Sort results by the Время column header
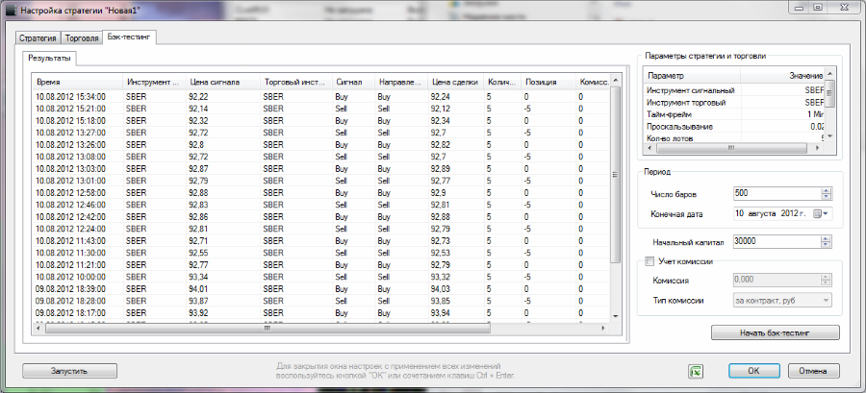The height and width of the screenshot is (393, 866). (77, 82)
